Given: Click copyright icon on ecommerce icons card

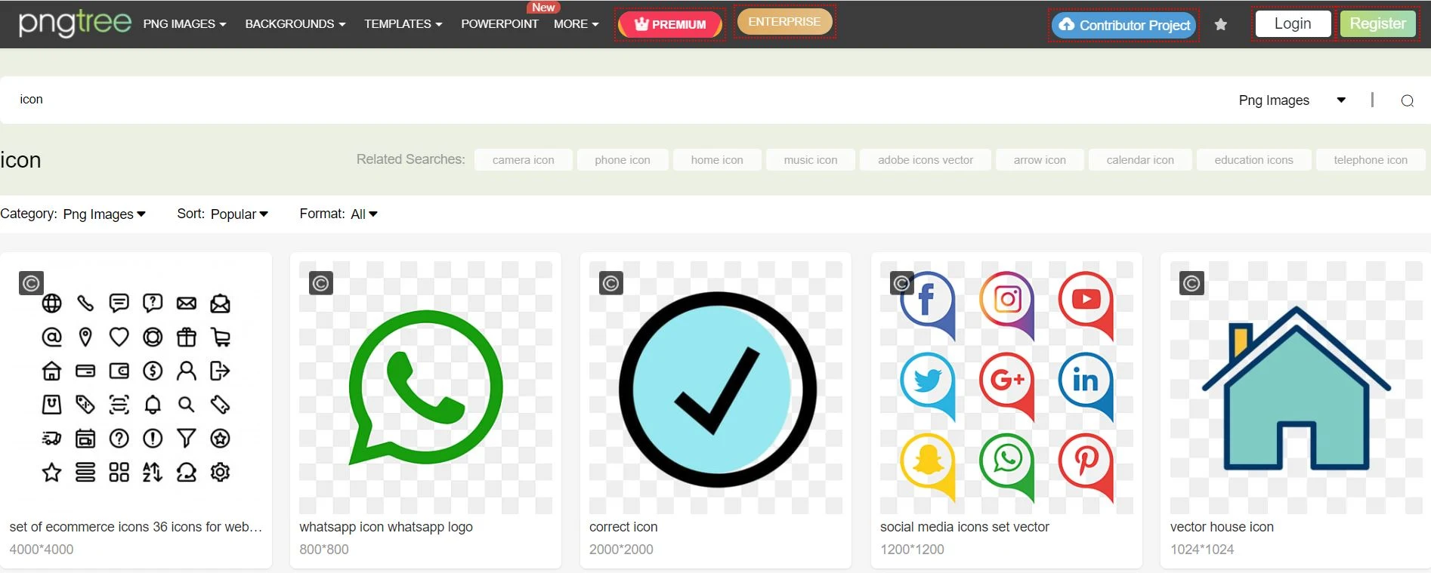Looking at the screenshot, I should (31, 283).
